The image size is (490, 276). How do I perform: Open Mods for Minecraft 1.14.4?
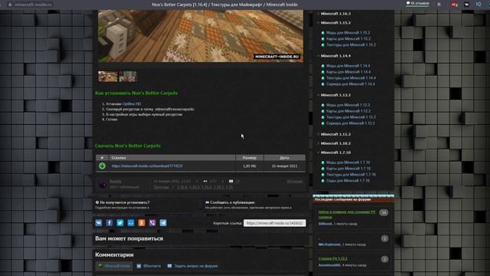(x=348, y=66)
